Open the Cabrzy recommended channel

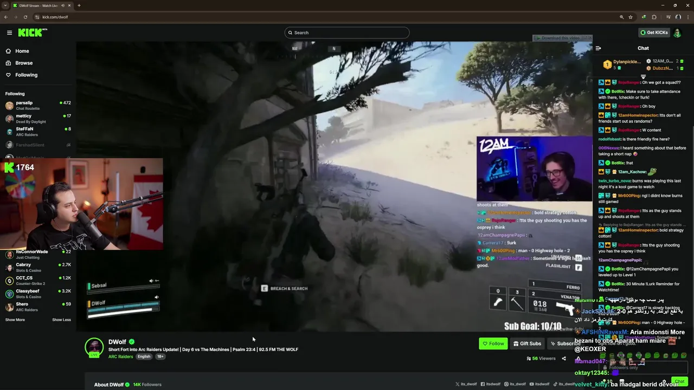[38, 267]
